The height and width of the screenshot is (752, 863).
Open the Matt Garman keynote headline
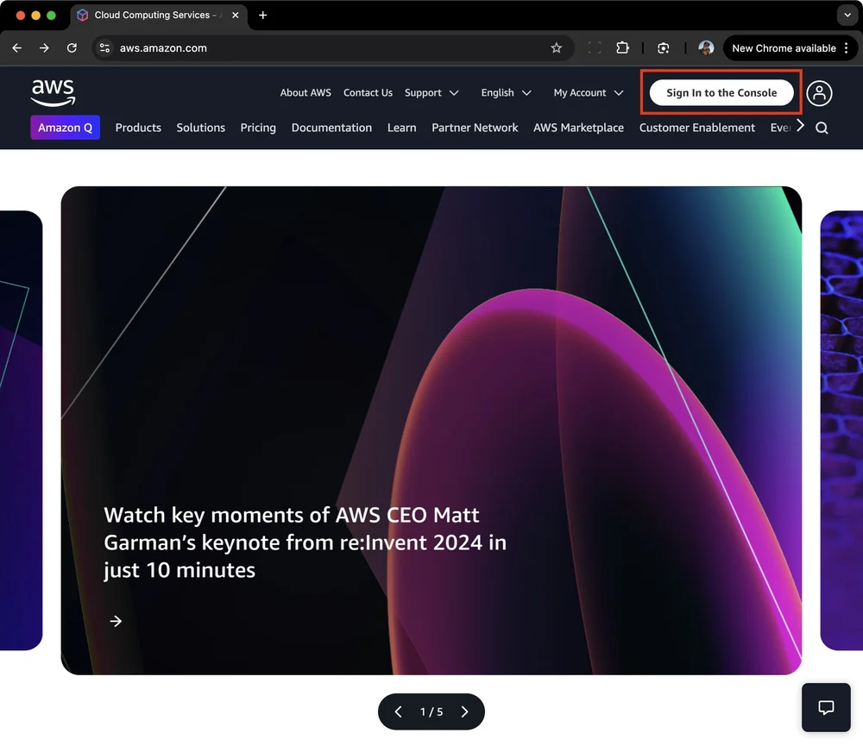pos(305,542)
